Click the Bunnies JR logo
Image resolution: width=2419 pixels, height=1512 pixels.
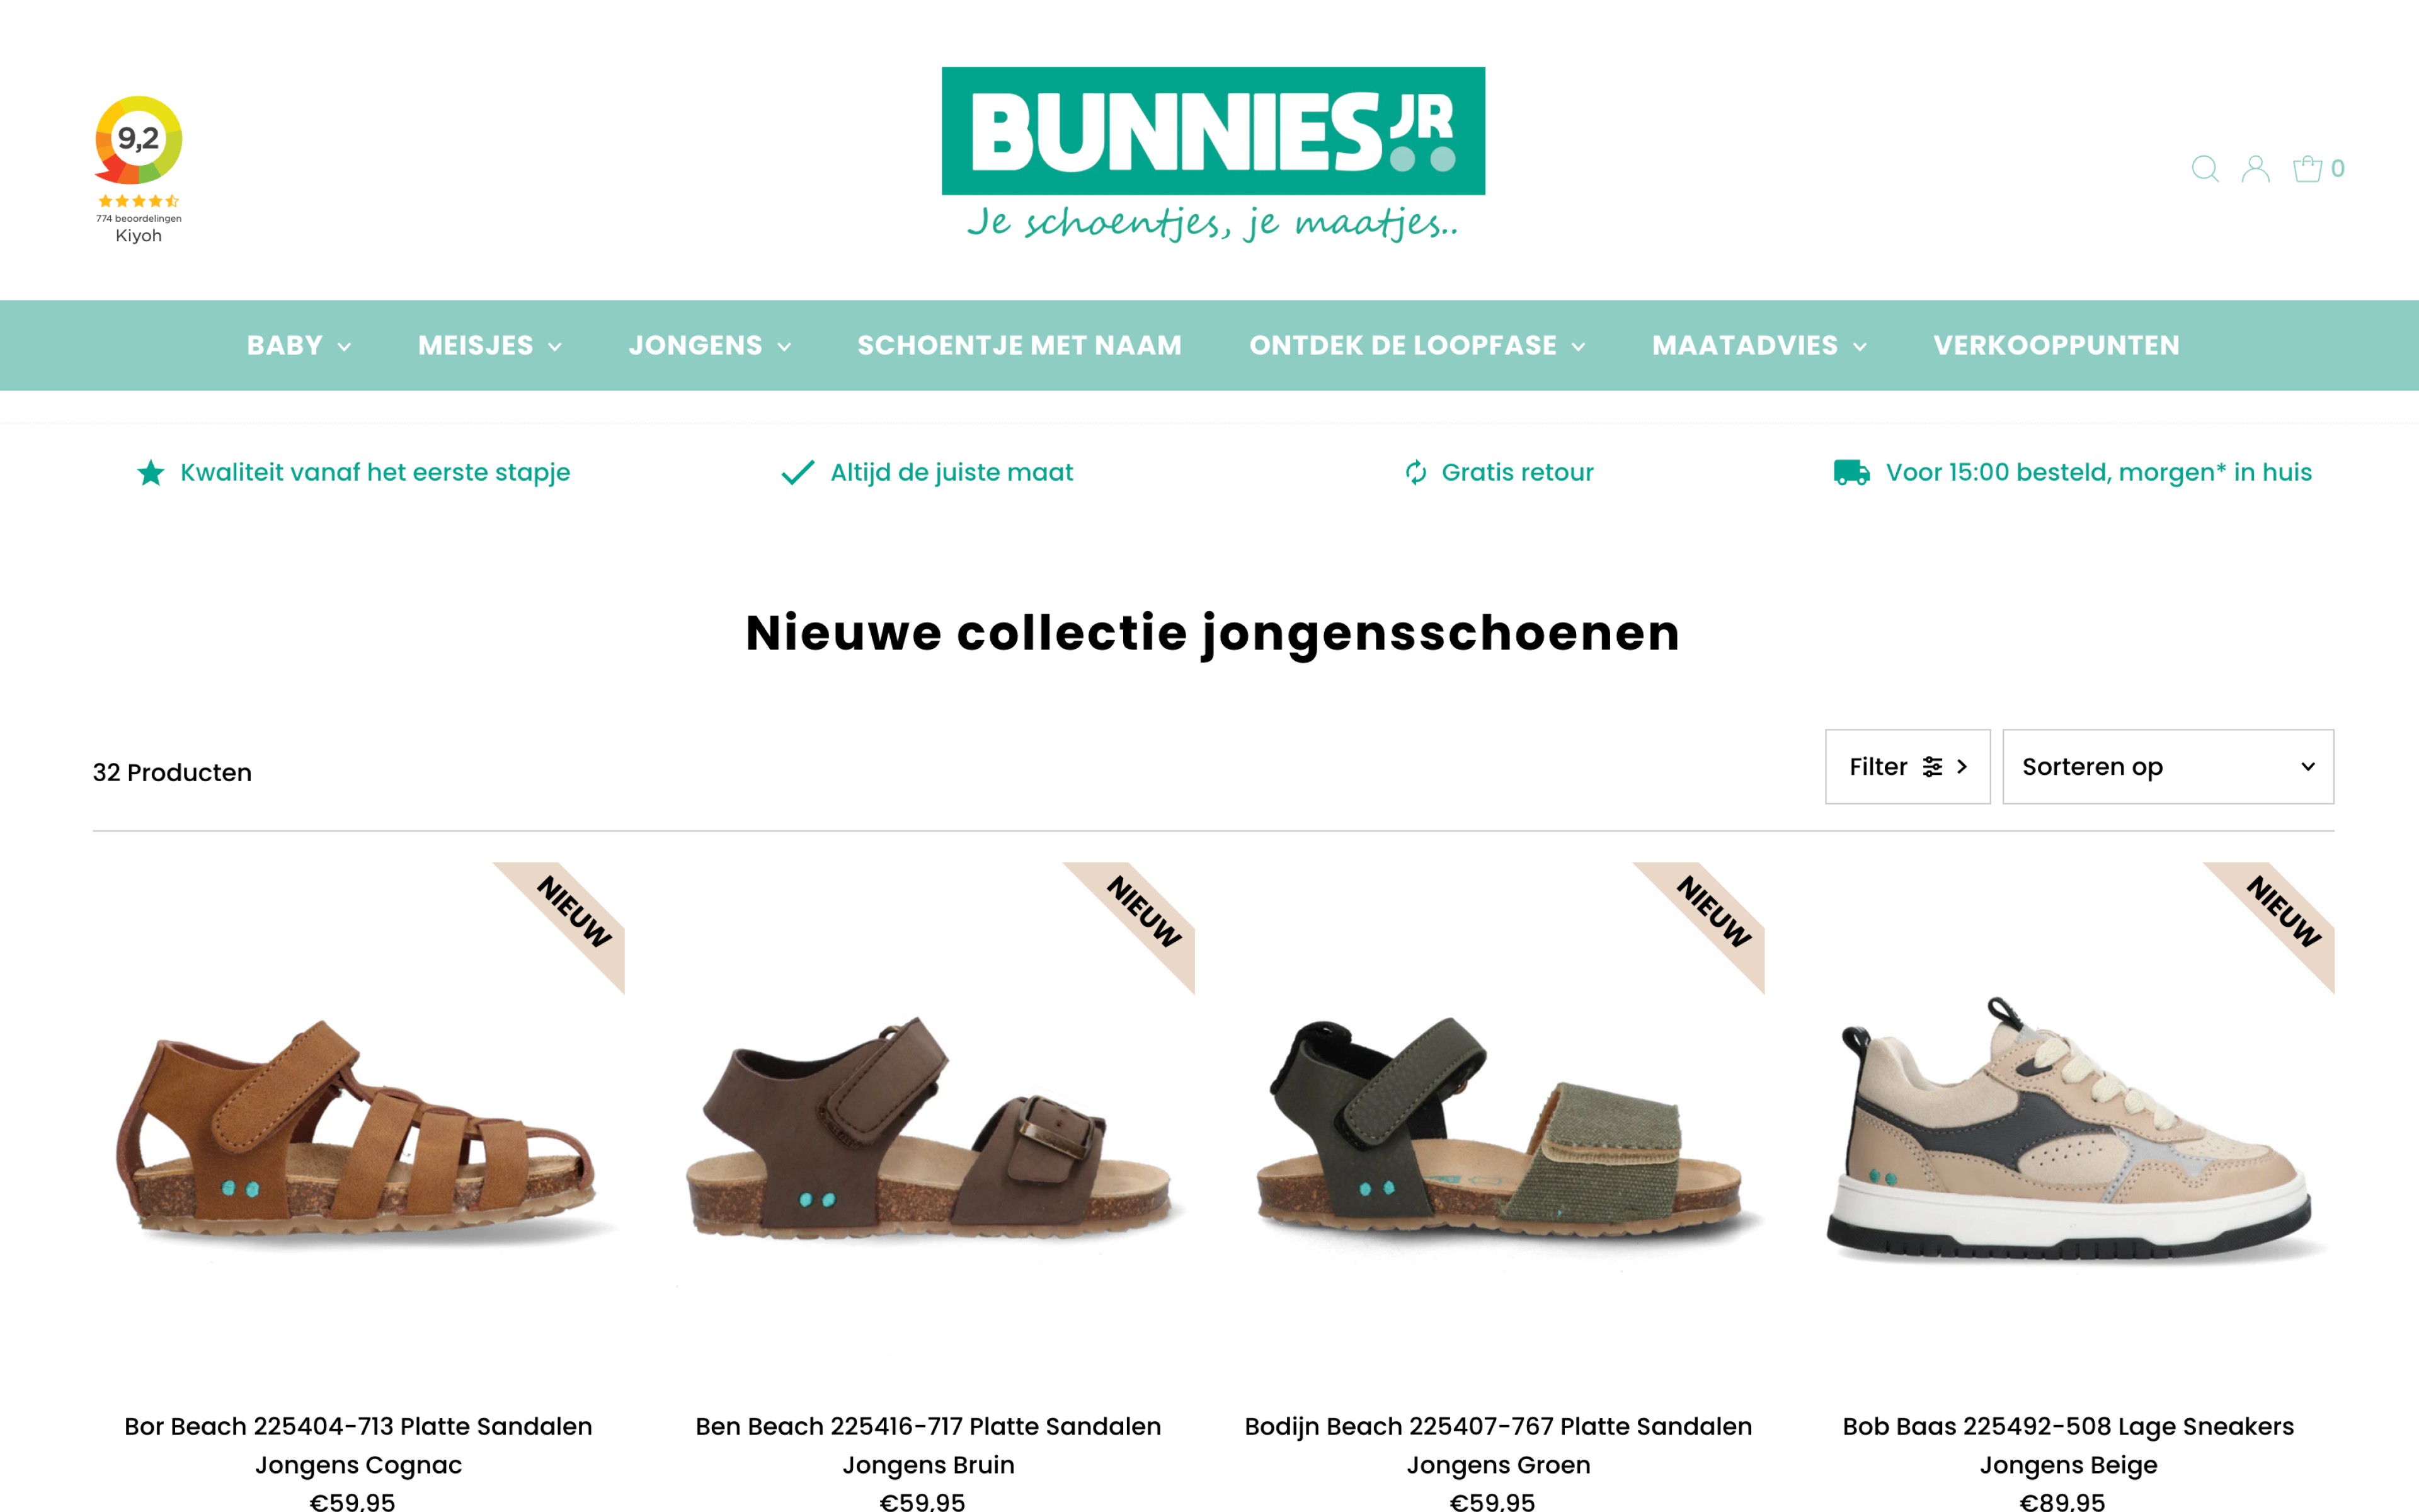(x=1213, y=155)
